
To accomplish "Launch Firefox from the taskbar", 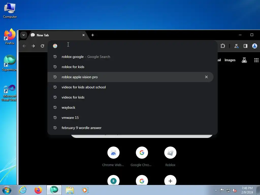I will pos(38,190).
